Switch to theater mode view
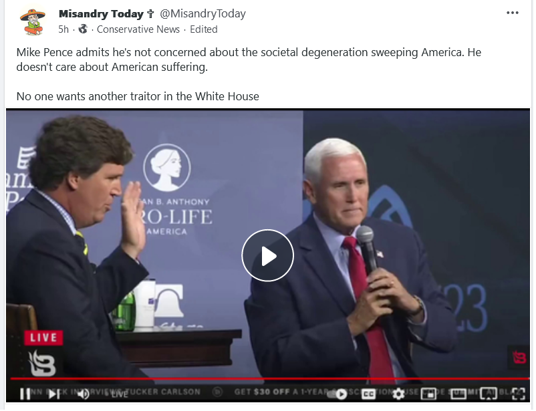The height and width of the screenshot is (411, 536). tap(458, 394)
